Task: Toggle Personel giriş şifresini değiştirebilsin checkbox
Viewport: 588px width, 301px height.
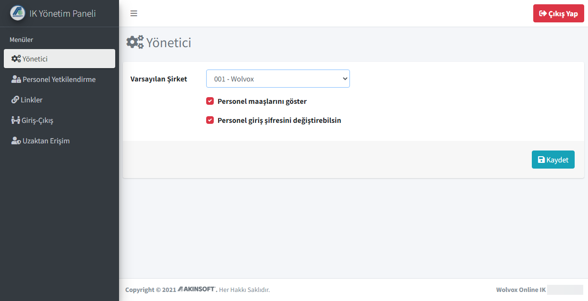Action: [210, 120]
